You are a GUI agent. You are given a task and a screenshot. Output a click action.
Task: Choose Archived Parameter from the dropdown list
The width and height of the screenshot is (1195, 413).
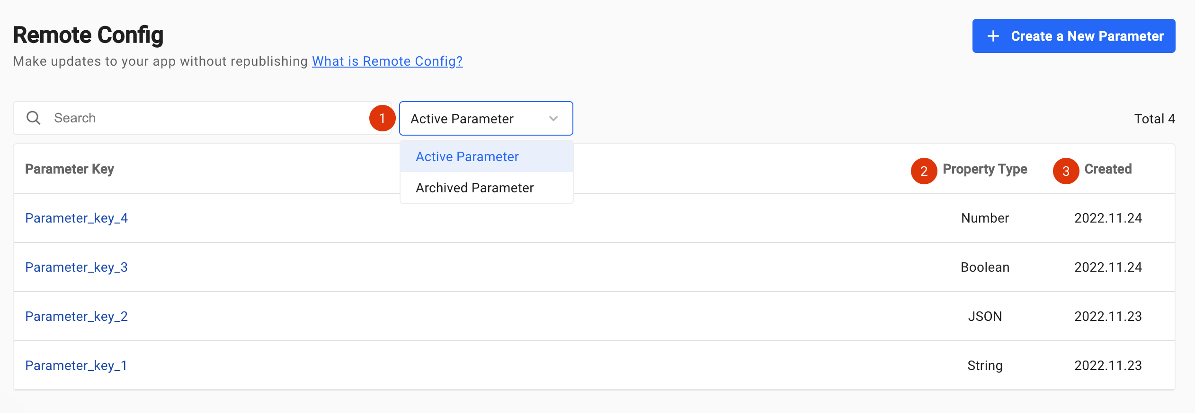474,188
